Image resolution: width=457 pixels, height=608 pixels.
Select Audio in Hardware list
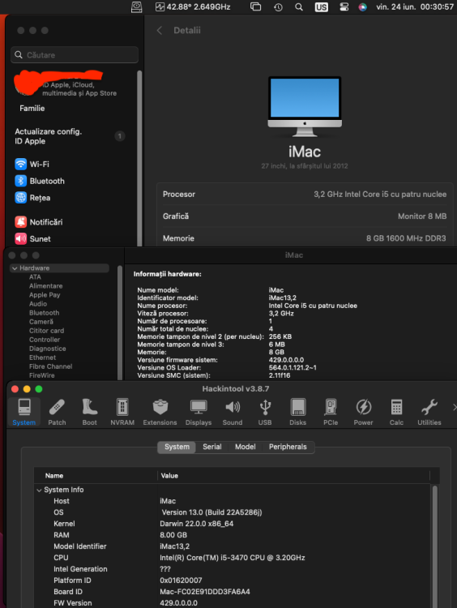38,304
